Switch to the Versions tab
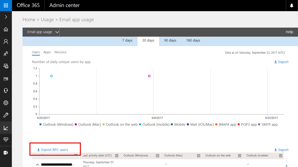Image resolution: width=298 pixels, height=167 pixels. (60, 52)
